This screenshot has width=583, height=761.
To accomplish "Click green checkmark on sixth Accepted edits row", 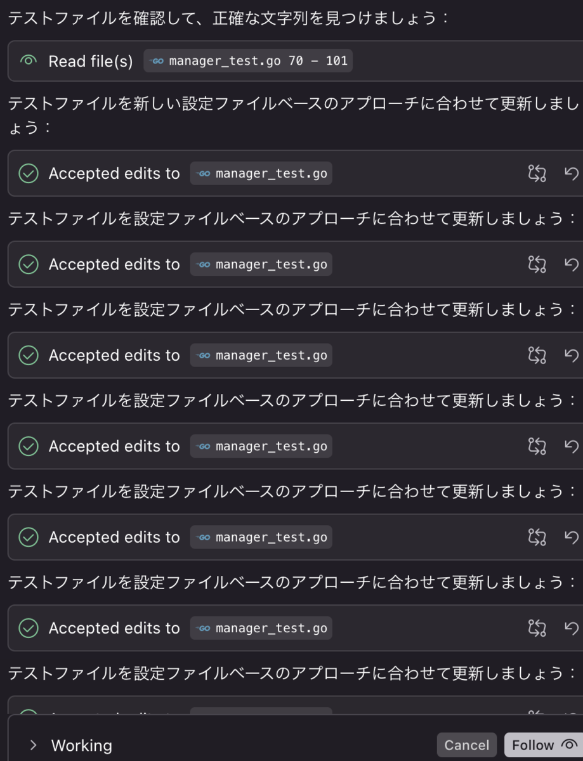I will [x=28, y=628].
